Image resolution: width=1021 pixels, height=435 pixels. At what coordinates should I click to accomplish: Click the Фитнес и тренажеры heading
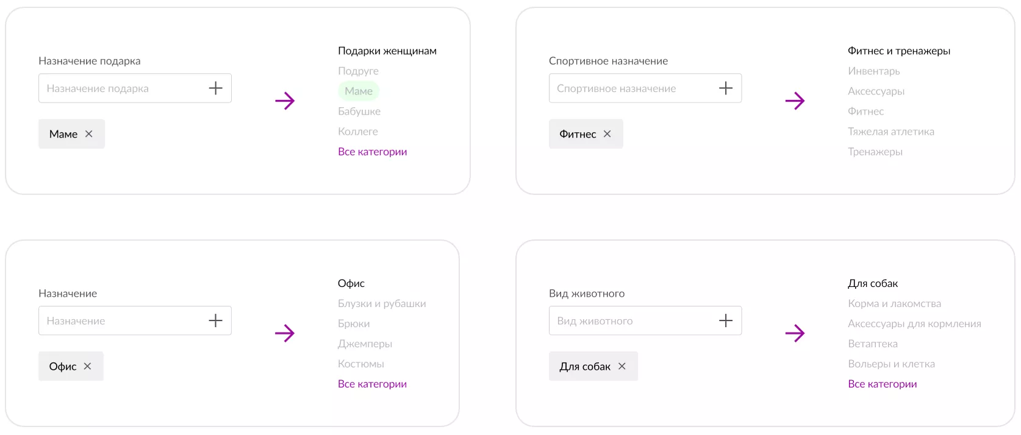click(898, 51)
